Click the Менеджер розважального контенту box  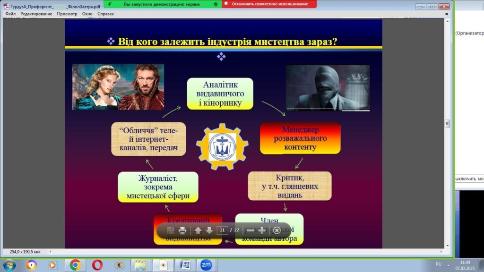(x=300, y=138)
